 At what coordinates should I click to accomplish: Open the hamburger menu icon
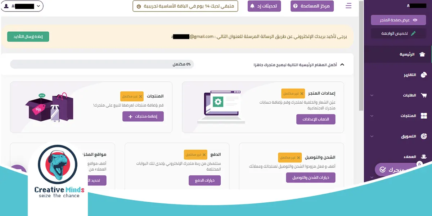coord(348,6)
